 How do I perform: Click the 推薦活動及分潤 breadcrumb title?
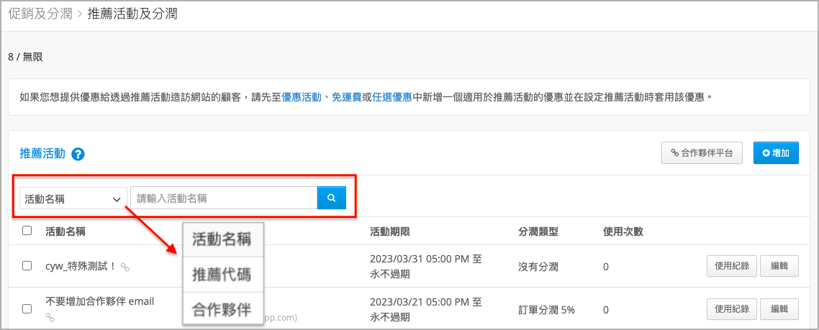click(132, 14)
